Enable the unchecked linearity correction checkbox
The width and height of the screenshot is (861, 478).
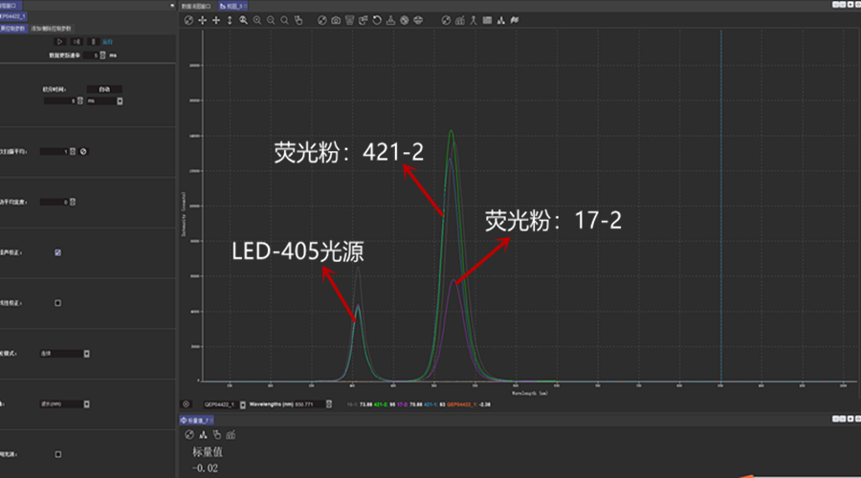[58, 303]
